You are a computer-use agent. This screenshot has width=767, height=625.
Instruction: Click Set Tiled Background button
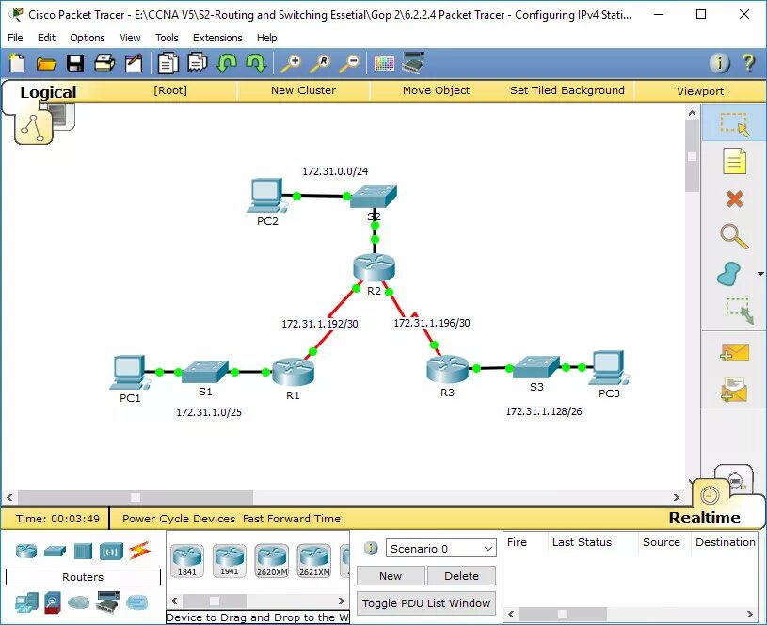(567, 90)
